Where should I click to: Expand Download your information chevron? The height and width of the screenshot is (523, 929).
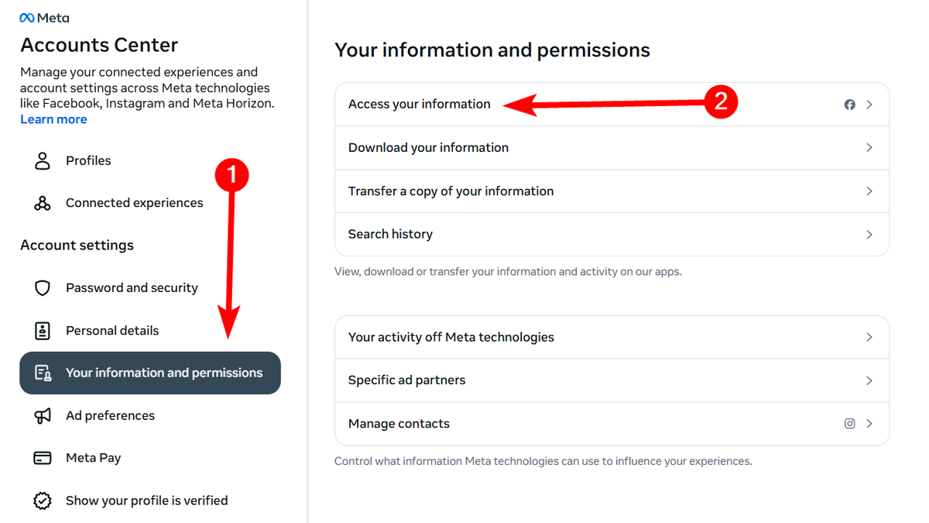(869, 148)
